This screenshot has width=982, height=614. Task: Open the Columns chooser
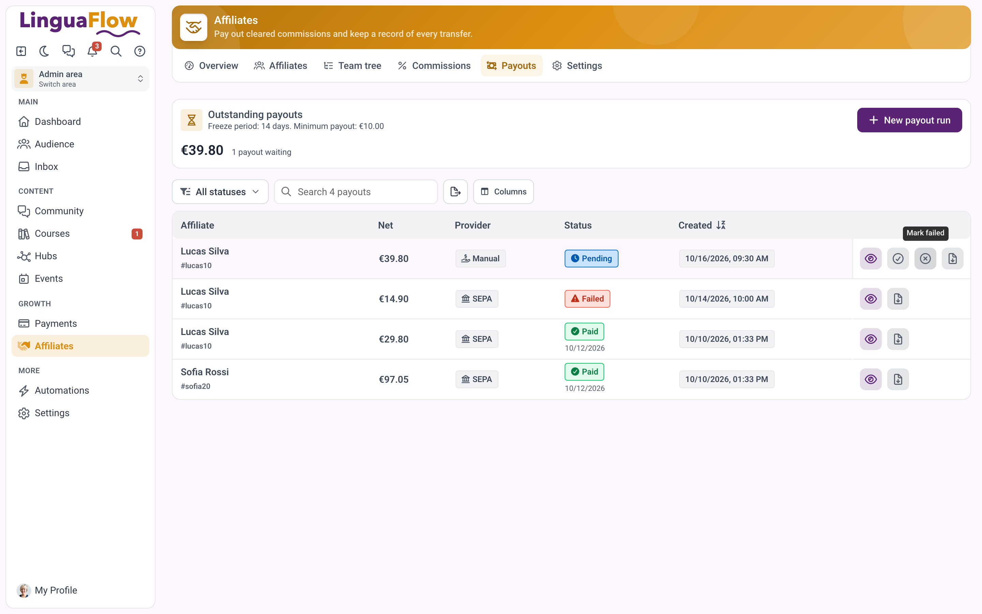pyautogui.click(x=503, y=192)
